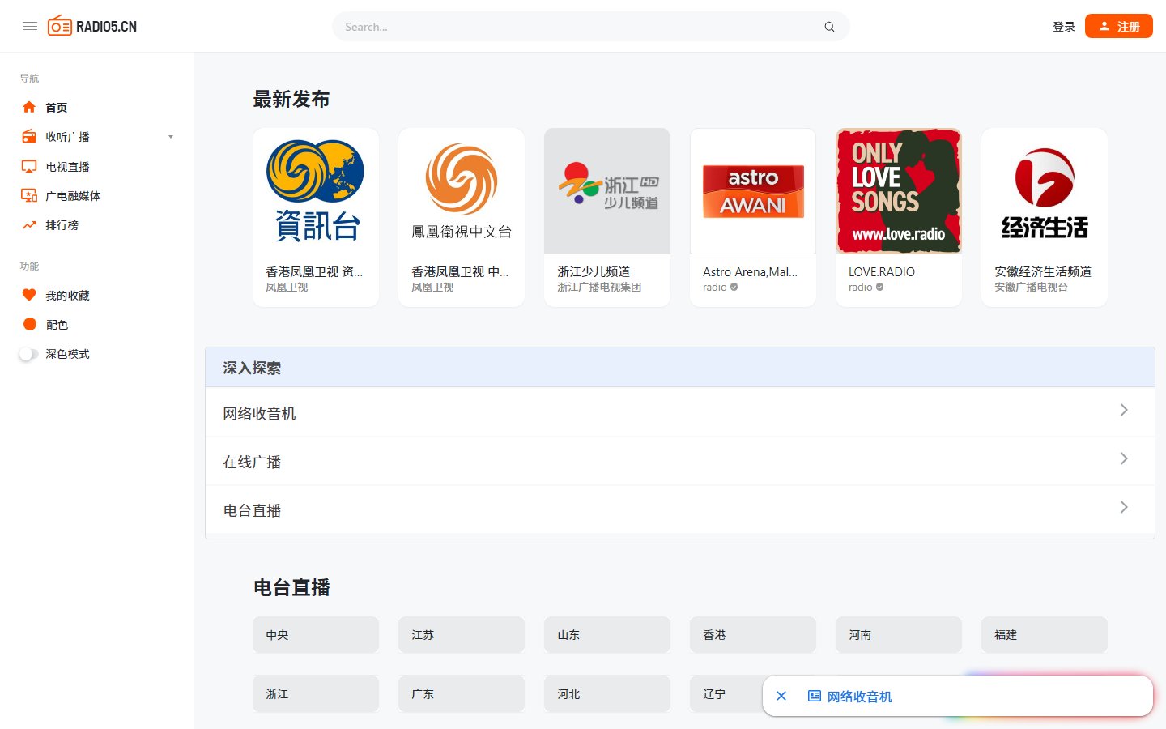The height and width of the screenshot is (729, 1166).
Task: Click the orange 配色 color swatch
Action: 30,324
